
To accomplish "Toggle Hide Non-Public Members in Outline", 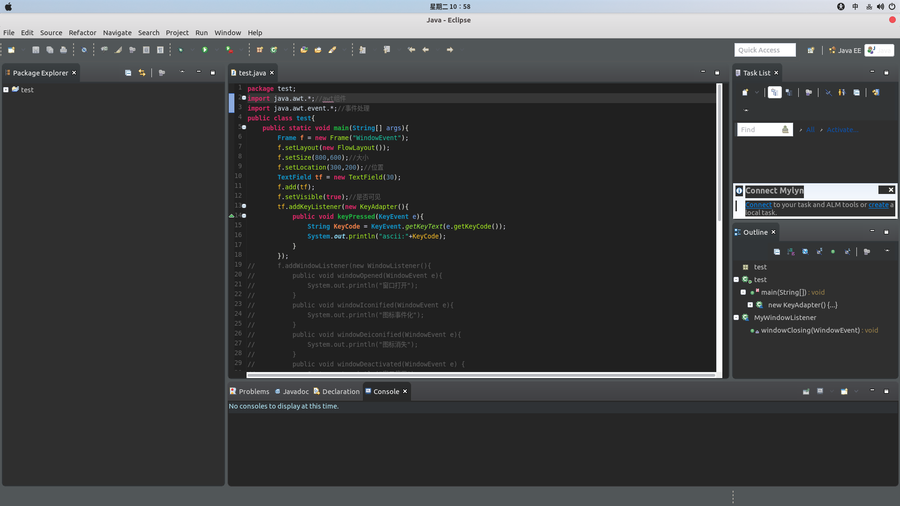I will click(833, 252).
